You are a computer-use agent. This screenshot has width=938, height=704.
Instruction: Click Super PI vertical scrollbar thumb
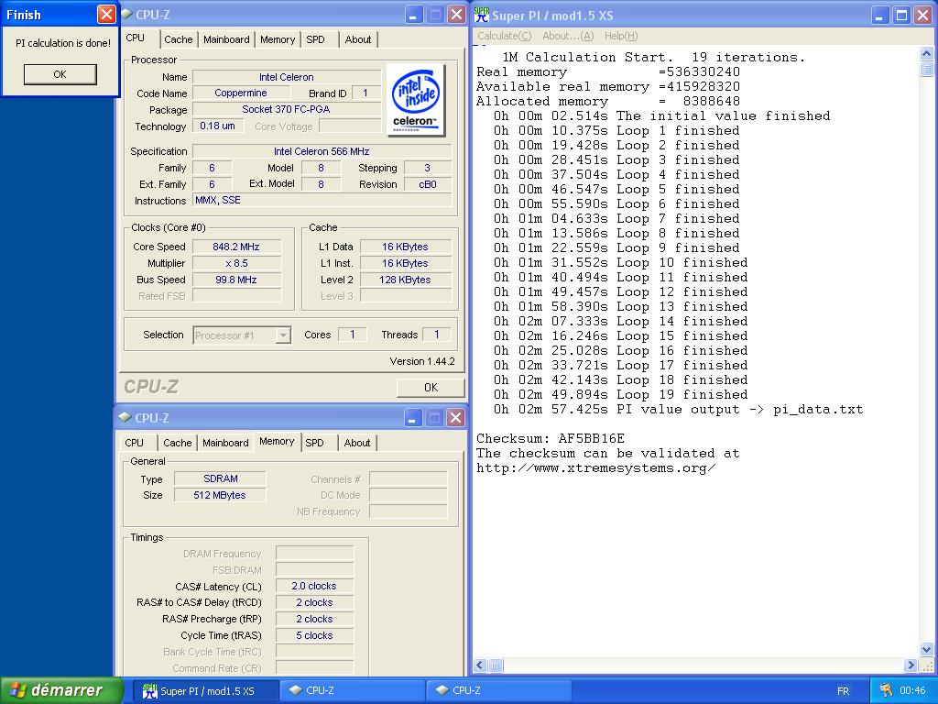pyautogui.click(x=926, y=68)
